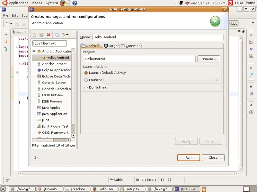Open the network monitor tray icon
257x192 pixels.
point(181,3)
